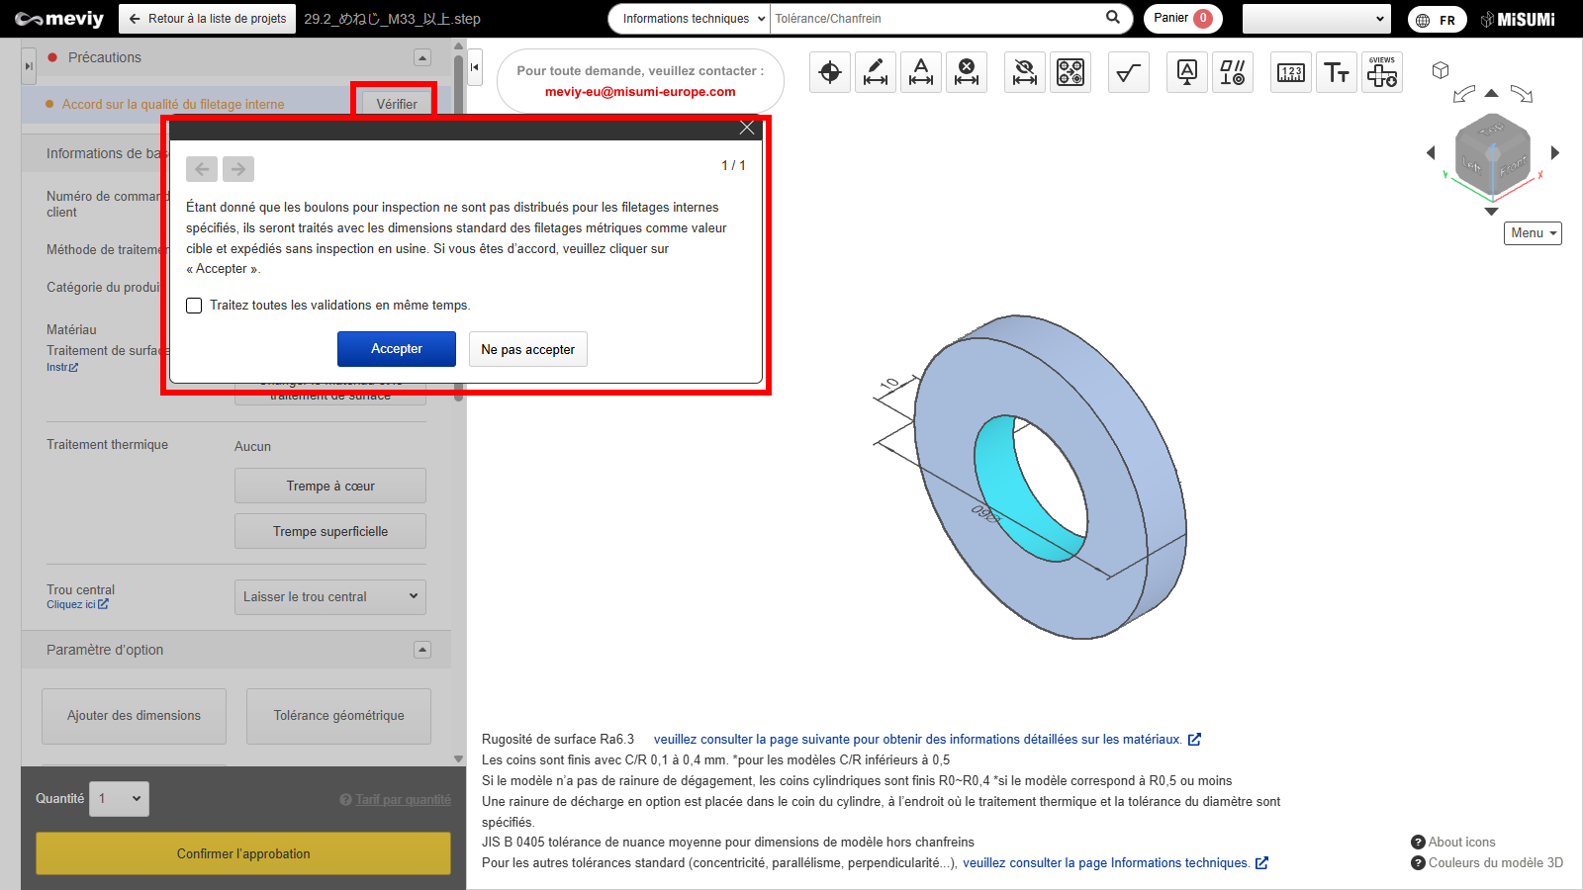
Task: Click 'Couleurs du modèle 3D' help
Action: coord(1494,862)
